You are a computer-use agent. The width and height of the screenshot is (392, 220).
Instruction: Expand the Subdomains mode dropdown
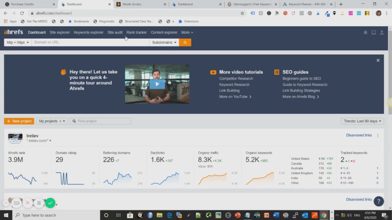(164, 42)
